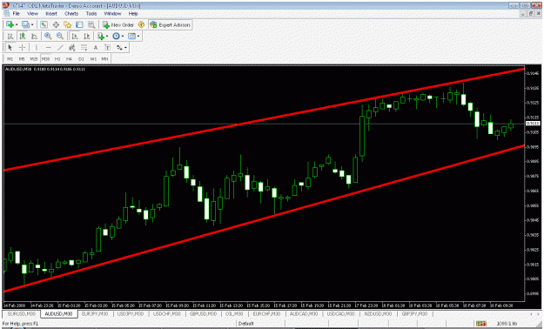
Task: Switch to the USDCAD,M30 chart tab
Action: coord(340,313)
